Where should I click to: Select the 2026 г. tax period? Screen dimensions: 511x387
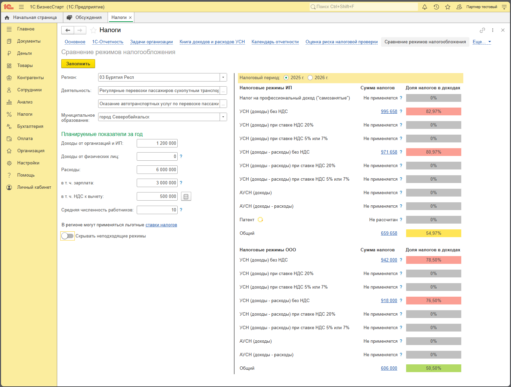[x=310, y=78]
